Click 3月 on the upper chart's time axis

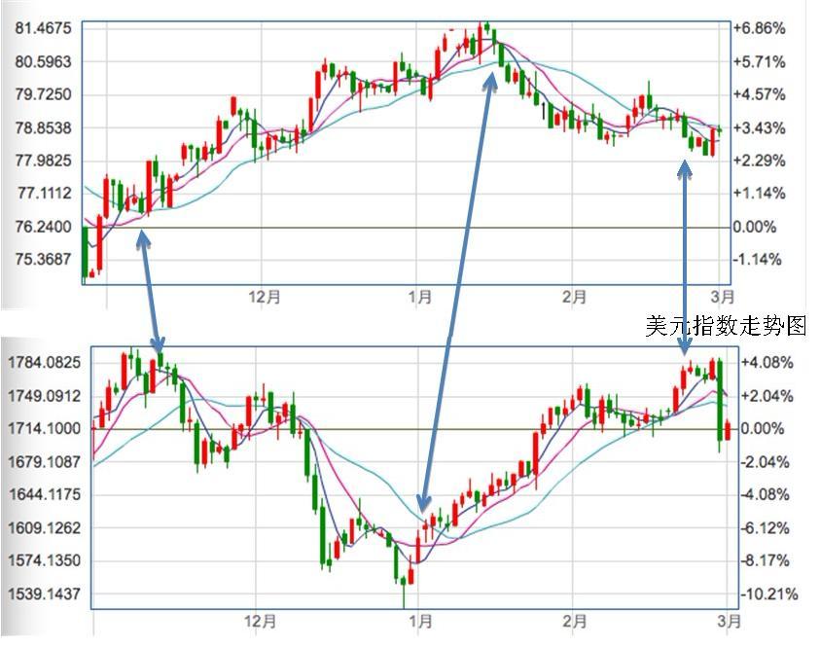723,298
